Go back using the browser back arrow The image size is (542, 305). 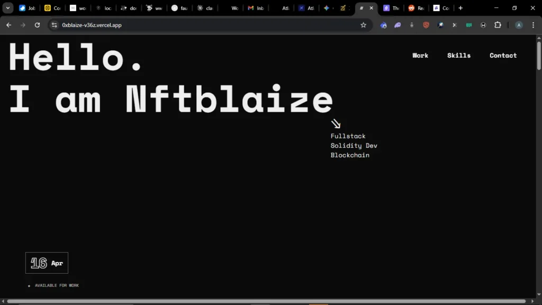(x=8, y=25)
